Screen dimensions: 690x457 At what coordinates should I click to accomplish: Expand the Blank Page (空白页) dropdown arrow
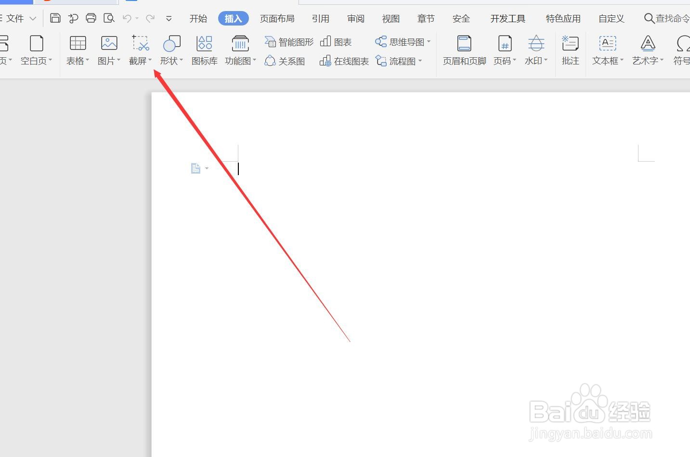tap(50, 61)
